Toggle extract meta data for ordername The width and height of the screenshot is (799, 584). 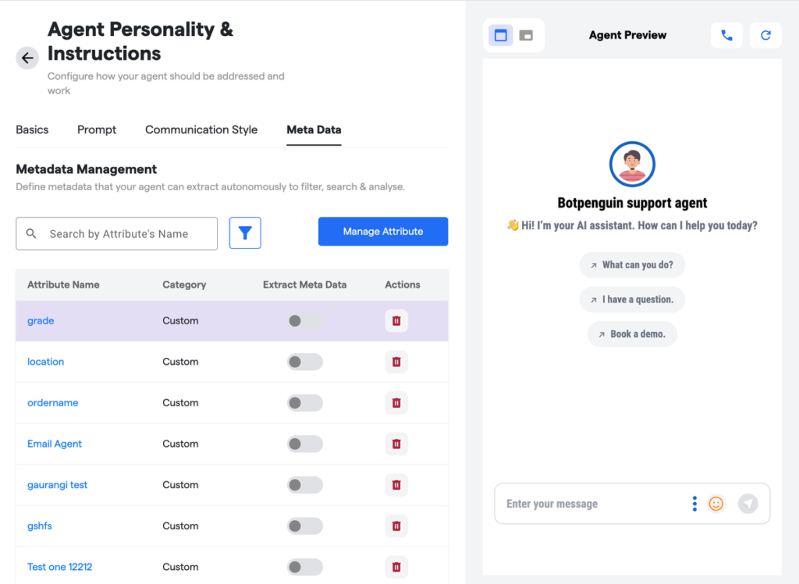click(304, 403)
